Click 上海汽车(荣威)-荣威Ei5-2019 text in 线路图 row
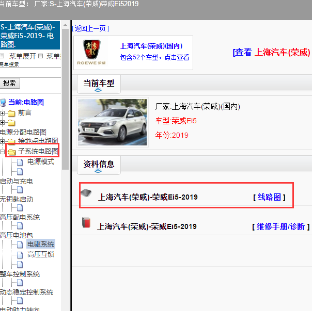 click(148, 197)
